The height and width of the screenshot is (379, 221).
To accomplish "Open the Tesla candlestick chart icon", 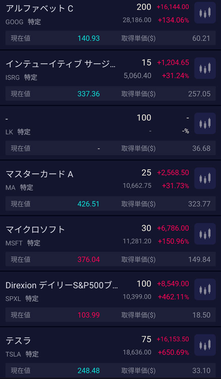I will 205,345.
